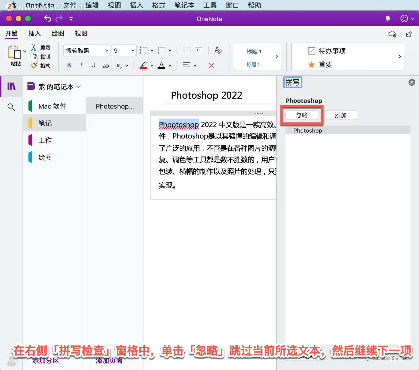This screenshot has width=419, height=370.
Task: Click the Format painter icon
Action: pyautogui.click(x=34, y=65)
